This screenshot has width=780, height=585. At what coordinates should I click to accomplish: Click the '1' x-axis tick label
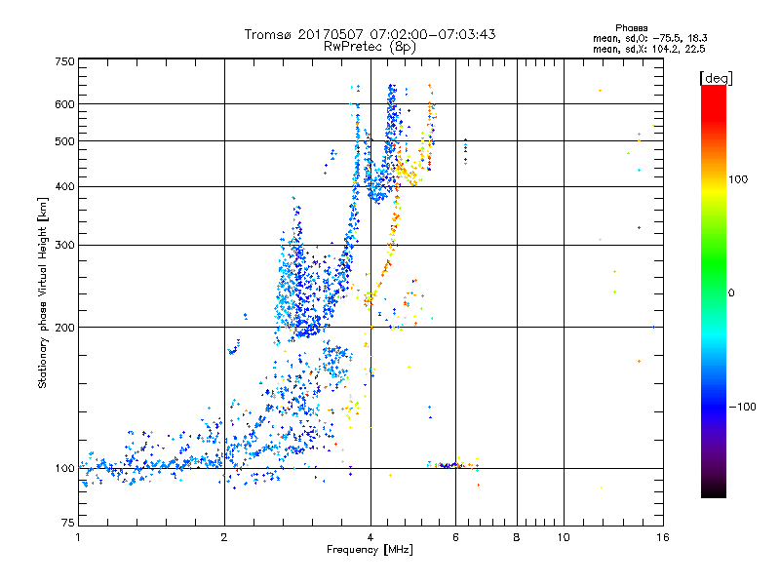(78, 537)
